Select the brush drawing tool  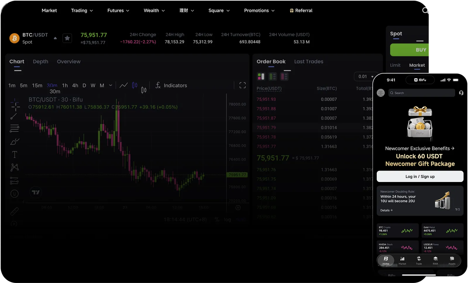click(x=15, y=142)
